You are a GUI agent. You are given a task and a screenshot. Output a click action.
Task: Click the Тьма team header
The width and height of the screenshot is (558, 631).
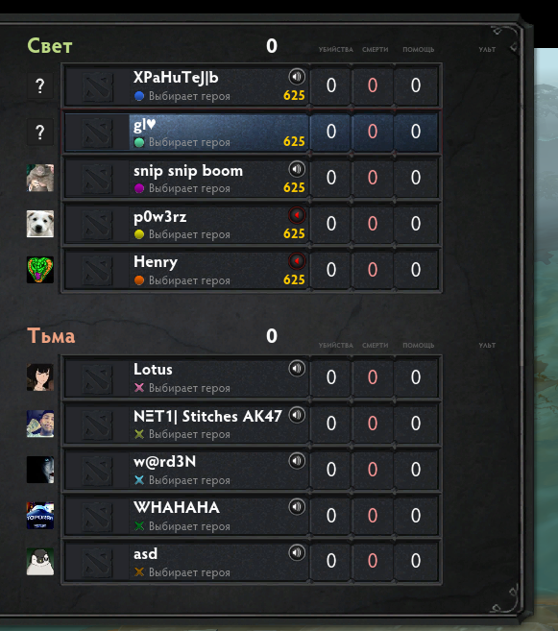click(51, 335)
